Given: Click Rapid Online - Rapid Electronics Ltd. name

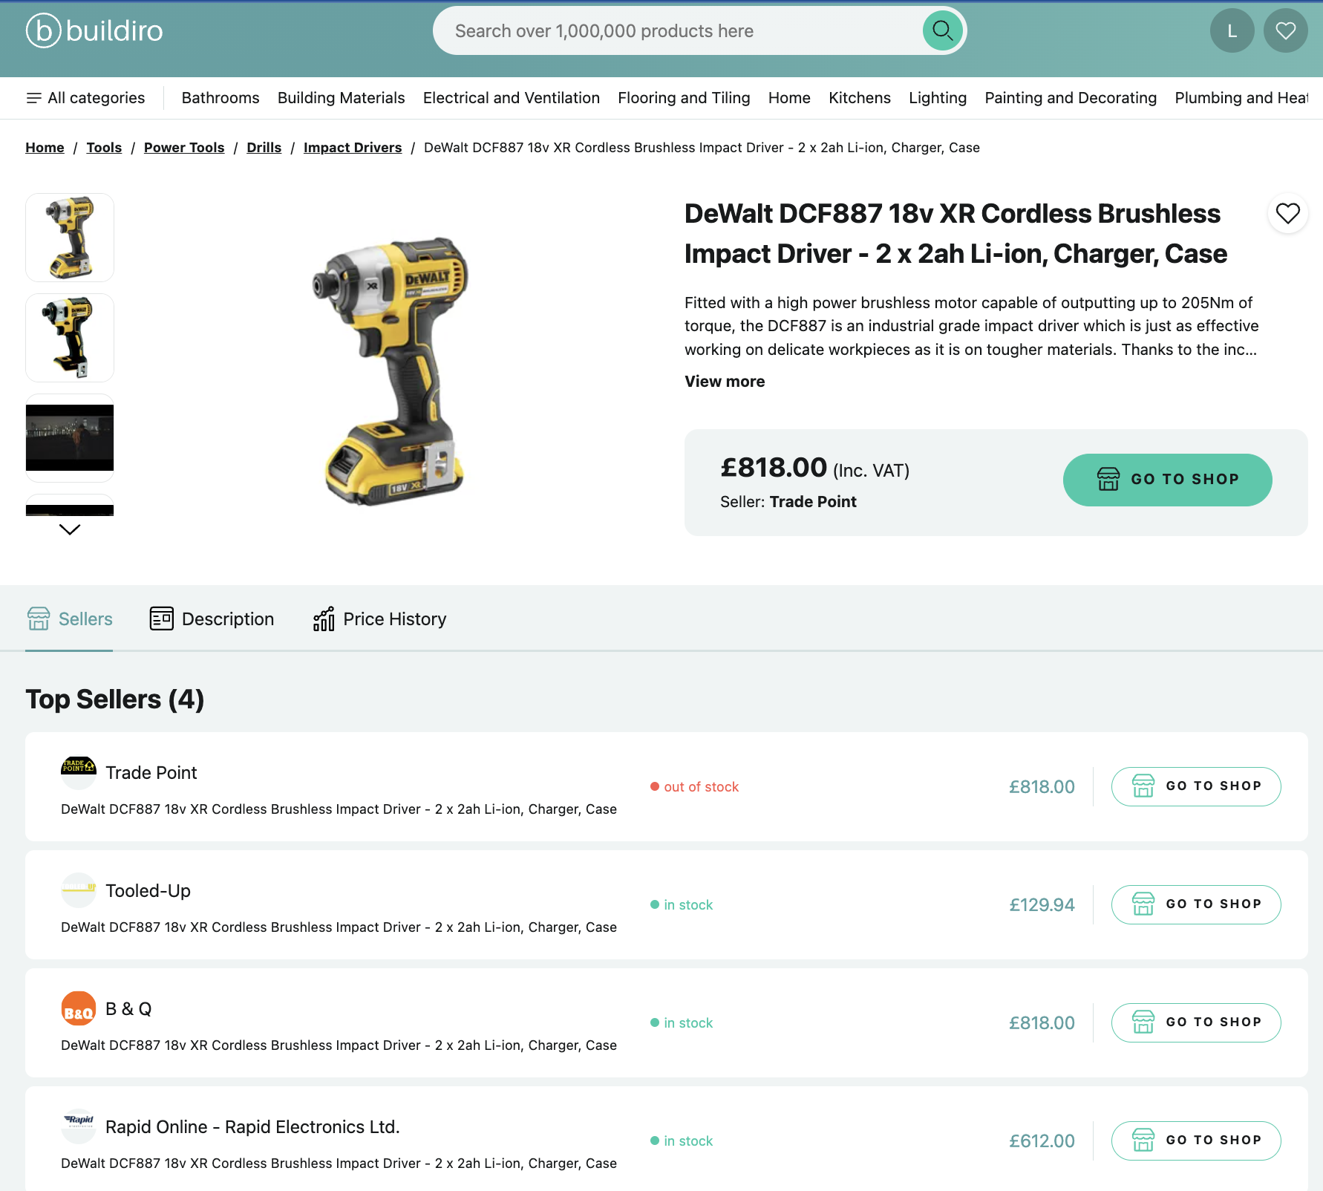Looking at the screenshot, I should [252, 1127].
